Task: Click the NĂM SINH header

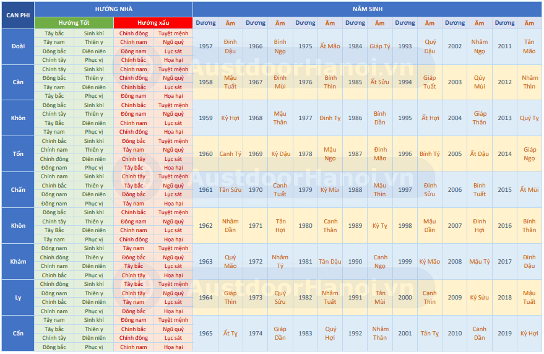Action: pos(368,9)
